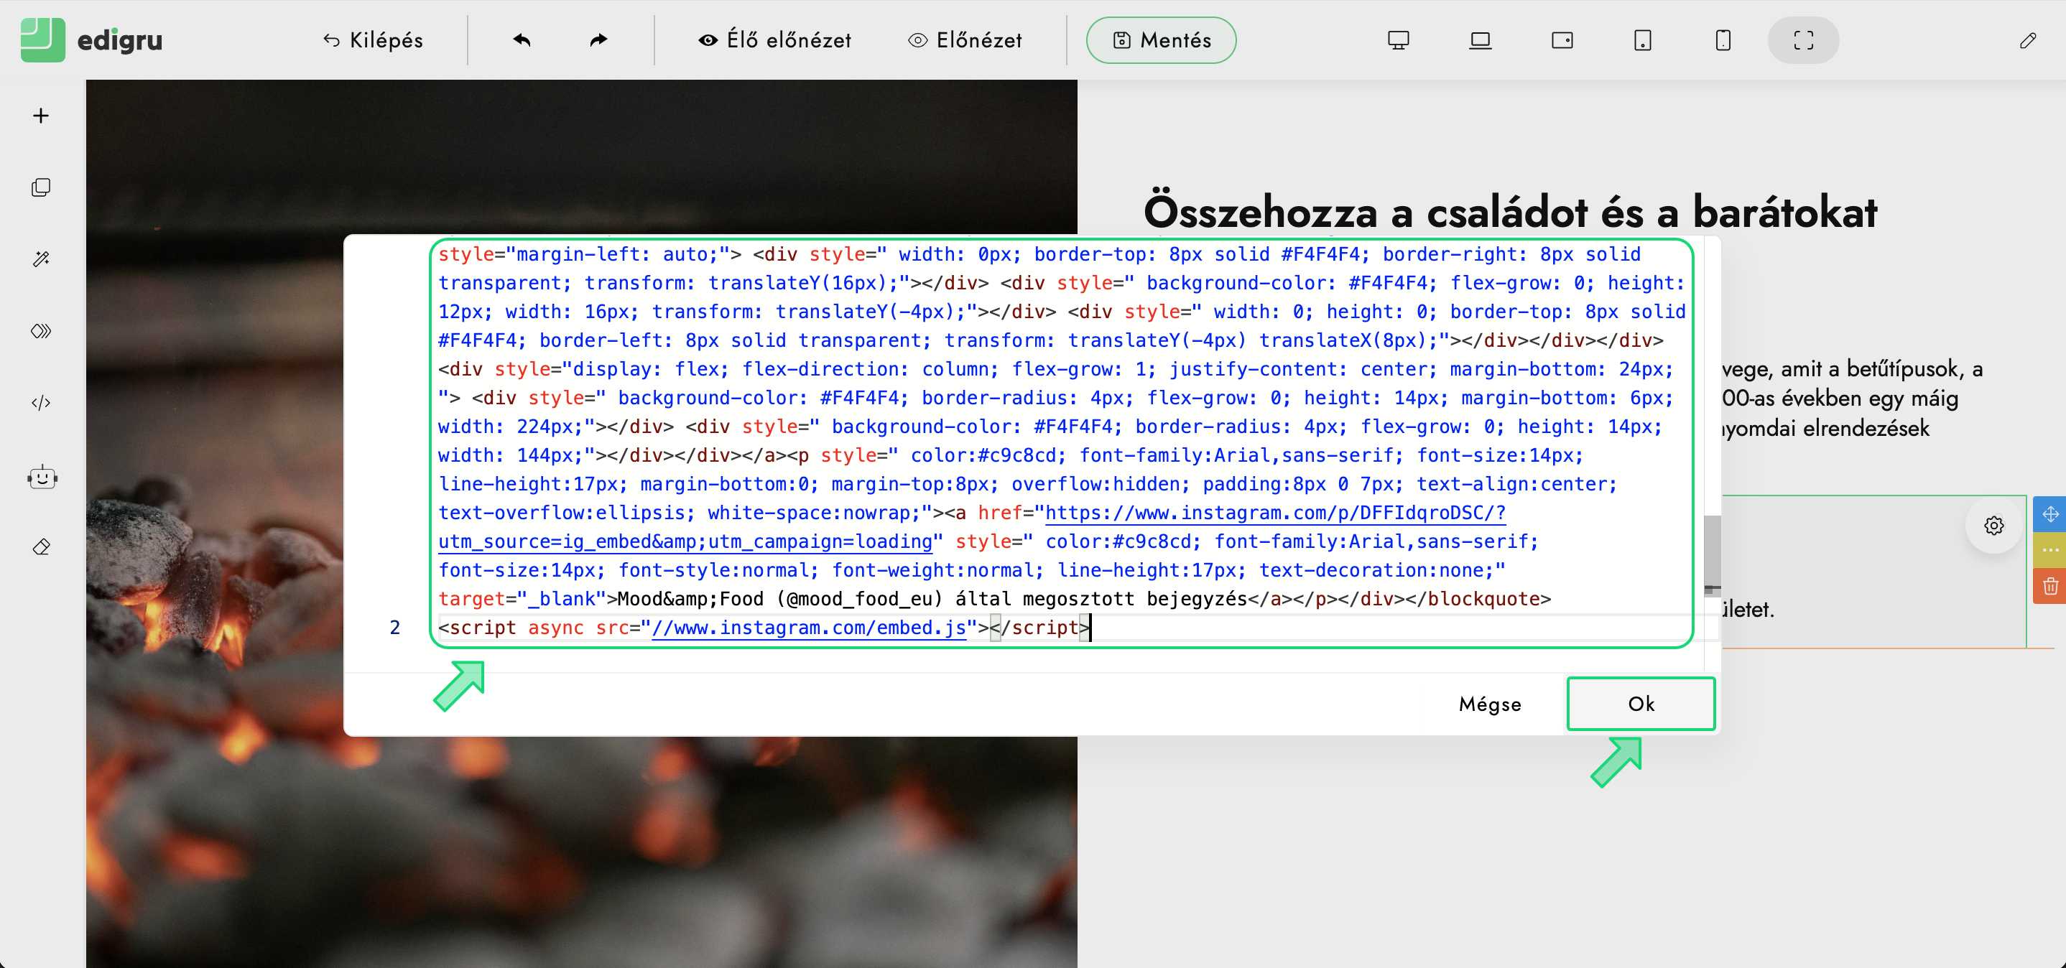Click the plus add-element icon in sidebar
This screenshot has height=968, width=2066.
click(x=41, y=116)
